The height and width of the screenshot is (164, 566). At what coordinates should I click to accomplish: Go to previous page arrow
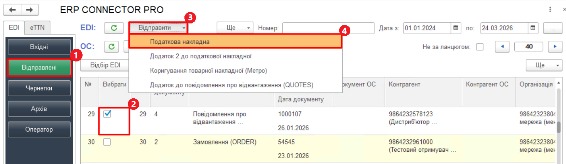pos(502,47)
